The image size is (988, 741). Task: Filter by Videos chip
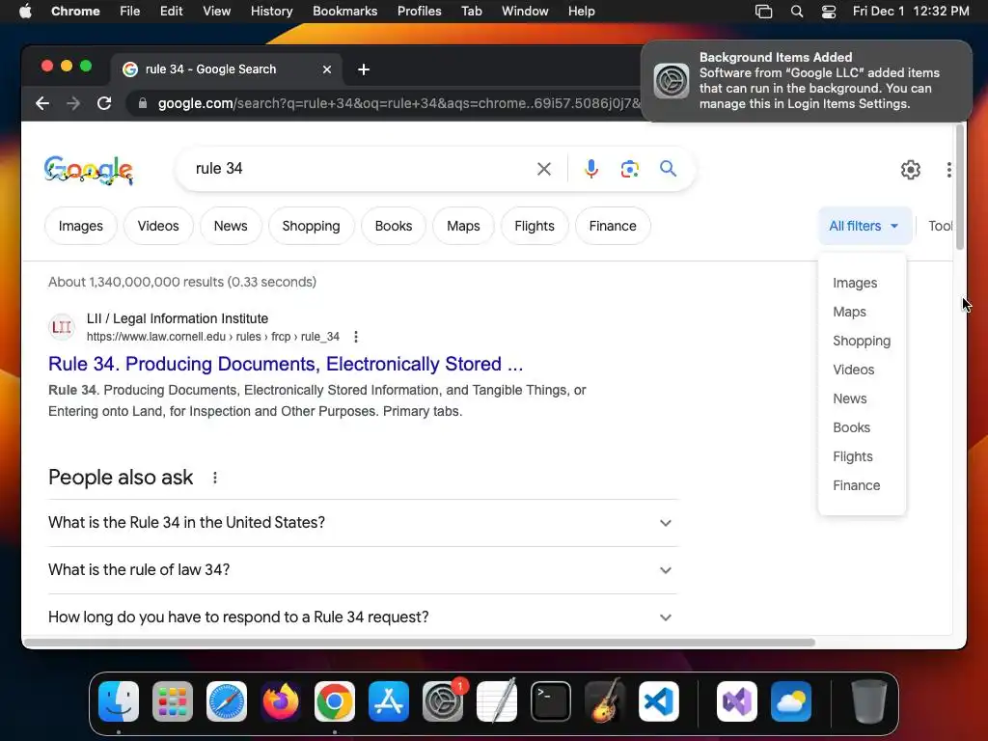point(158,226)
